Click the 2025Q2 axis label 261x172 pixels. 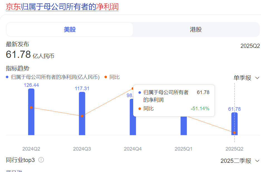click(x=235, y=149)
